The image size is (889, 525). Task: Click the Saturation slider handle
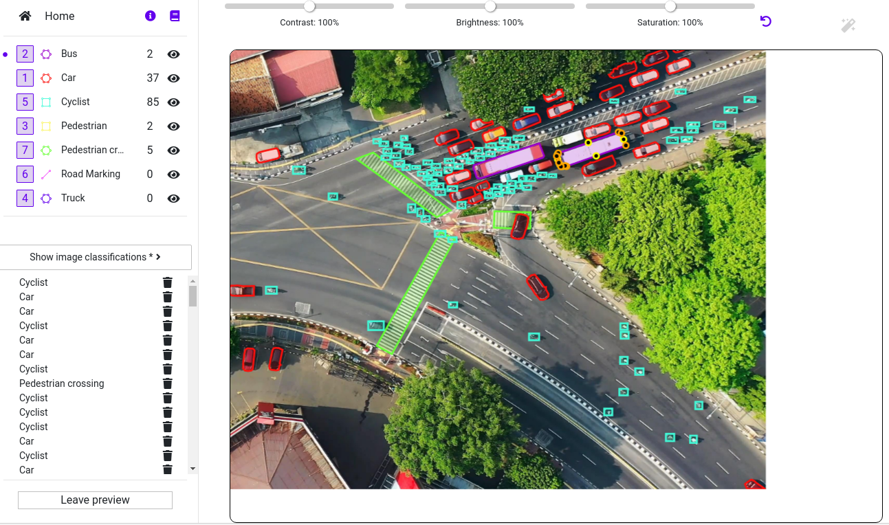tap(670, 6)
